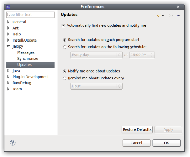
Task: Select the General preferences category
Action: click(x=19, y=22)
